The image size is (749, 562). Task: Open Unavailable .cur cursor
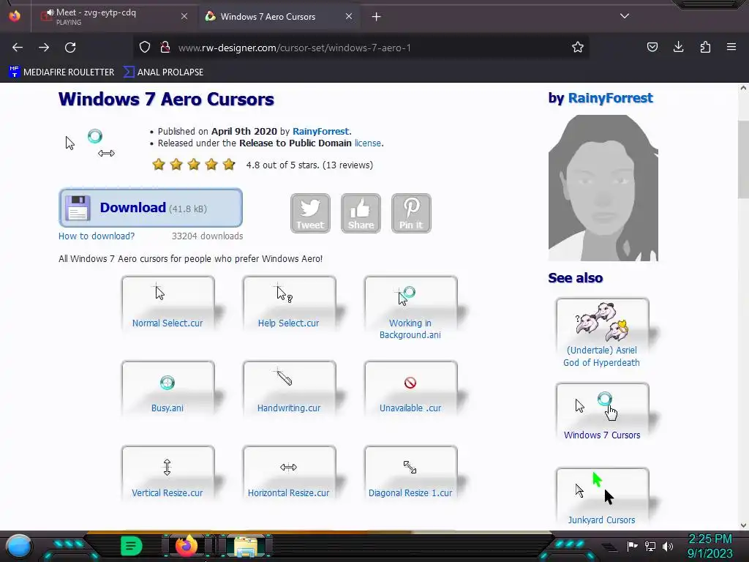click(410, 388)
